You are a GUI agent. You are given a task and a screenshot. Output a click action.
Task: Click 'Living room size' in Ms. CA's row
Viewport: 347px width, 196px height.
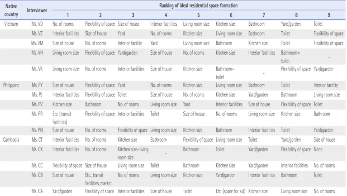point(294,191)
